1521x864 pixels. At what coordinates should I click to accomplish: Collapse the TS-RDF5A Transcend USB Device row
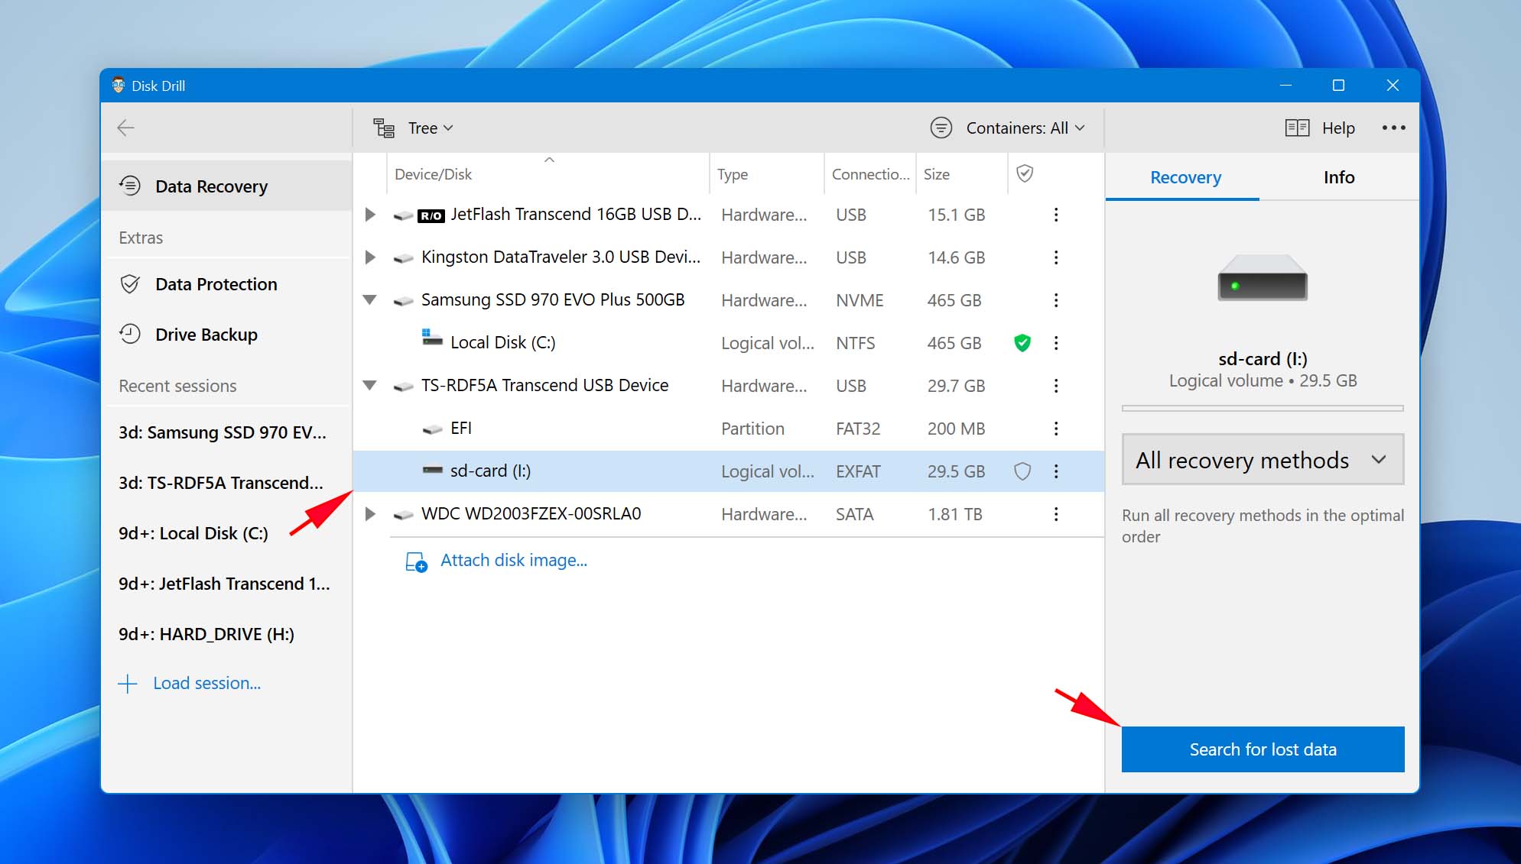click(x=370, y=386)
